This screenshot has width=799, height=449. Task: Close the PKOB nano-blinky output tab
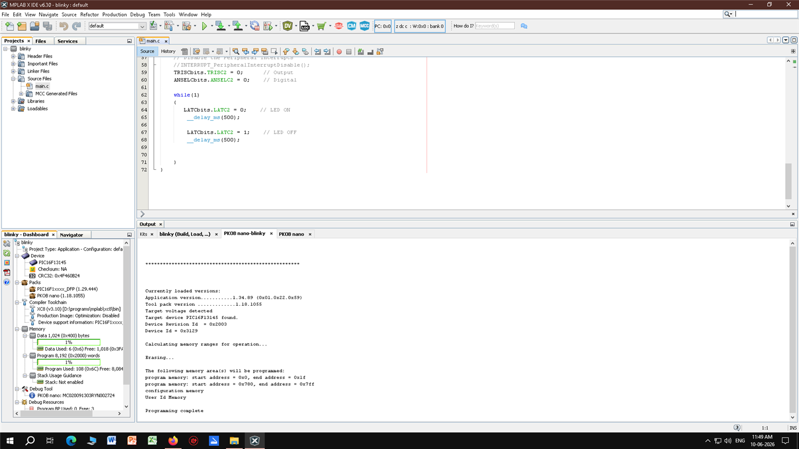coord(271,234)
